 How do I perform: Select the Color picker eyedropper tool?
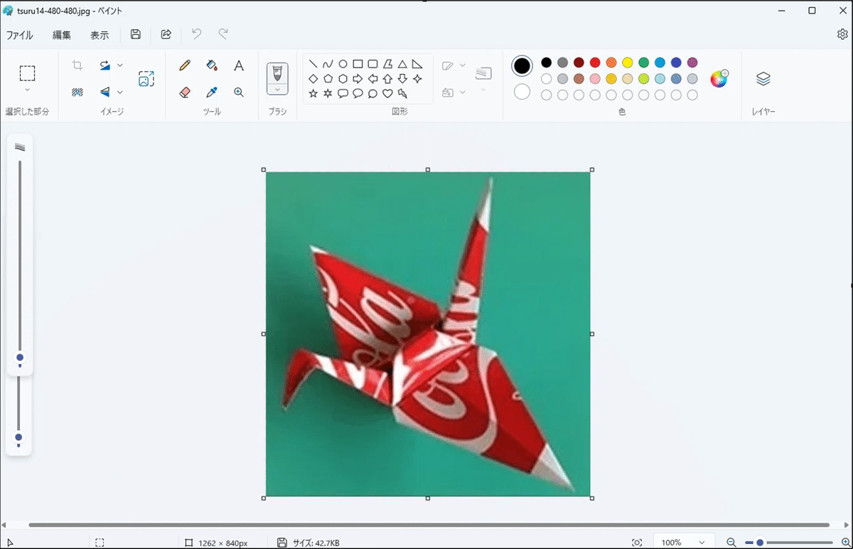click(x=212, y=92)
